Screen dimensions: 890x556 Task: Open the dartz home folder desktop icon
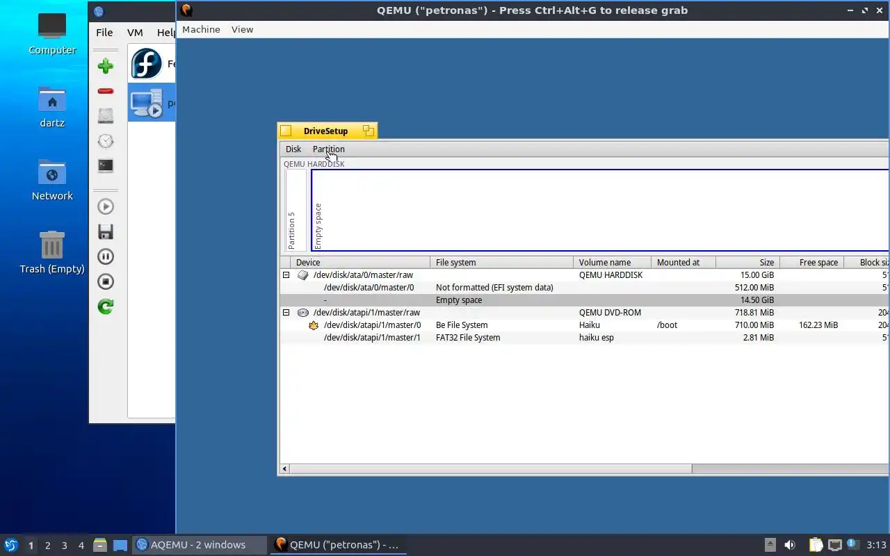pos(52,107)
